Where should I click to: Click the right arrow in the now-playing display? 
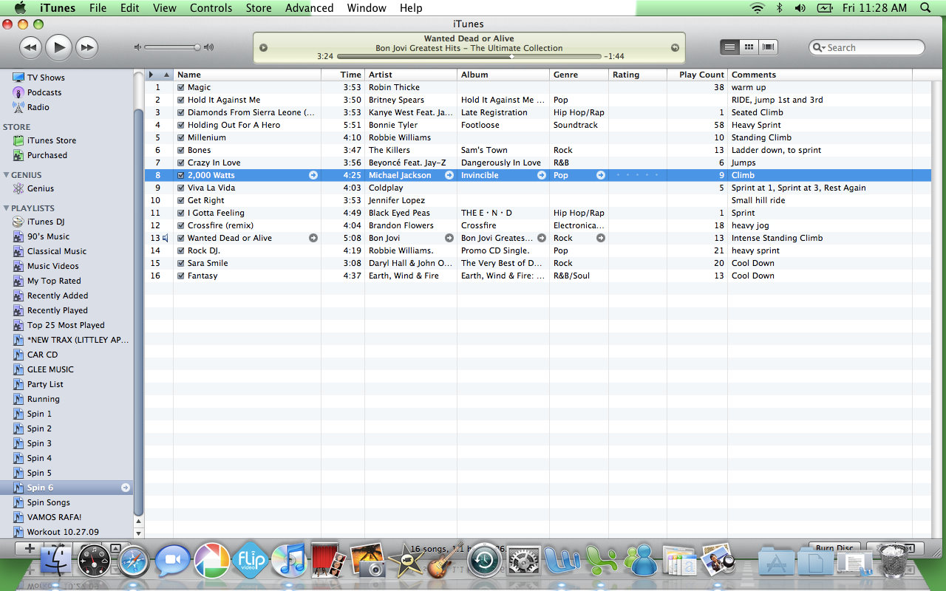tap(675, 48)
